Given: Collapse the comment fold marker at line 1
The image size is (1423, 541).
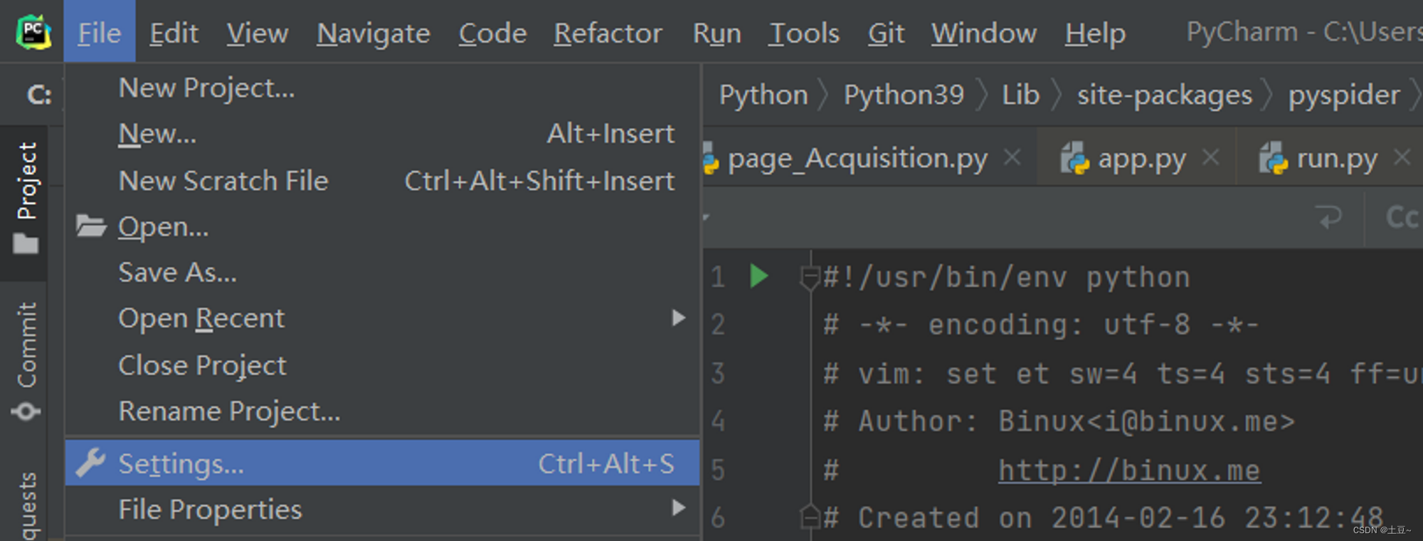Looking at the screenshot, I should (809, 278).
